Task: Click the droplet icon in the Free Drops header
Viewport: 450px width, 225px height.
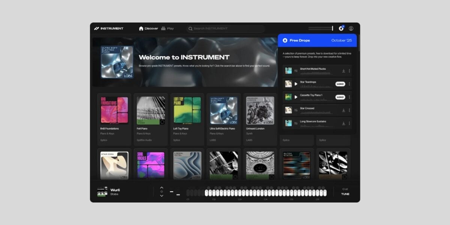Action: point(285,40)
